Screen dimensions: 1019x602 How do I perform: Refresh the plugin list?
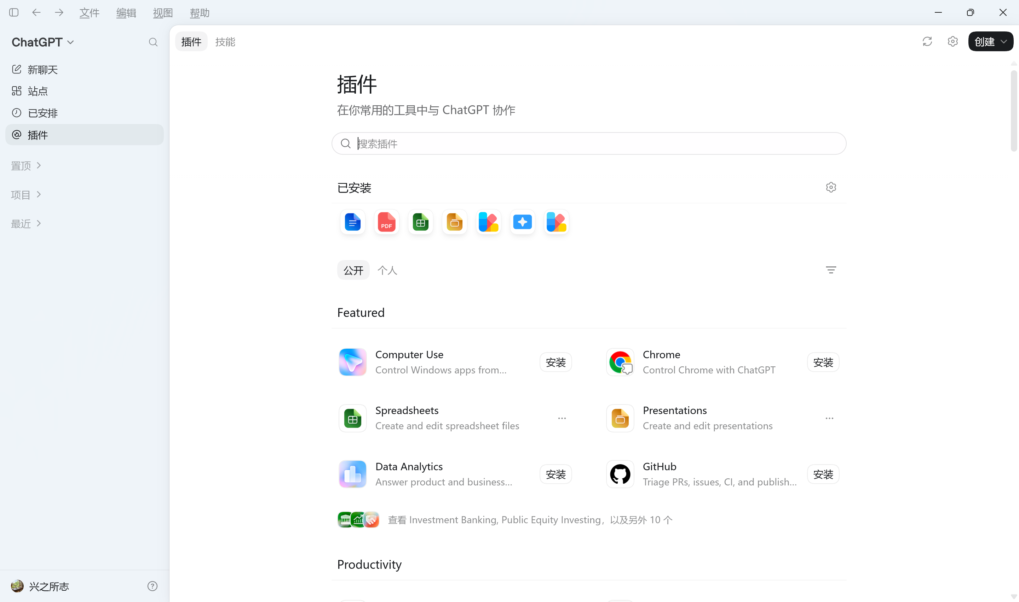click(927, 41)
